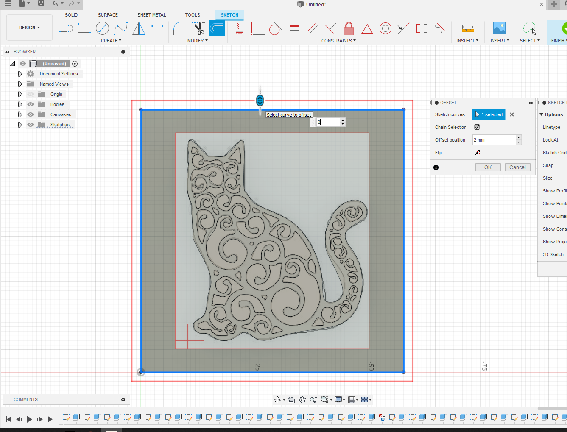Select the Trim scissors tool
This screenshot has width=567, height=432.
199,28
